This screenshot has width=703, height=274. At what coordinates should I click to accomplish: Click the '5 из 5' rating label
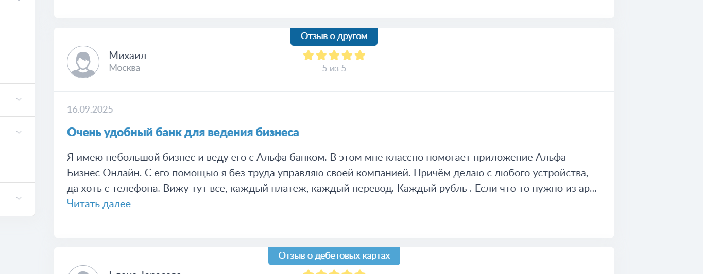coord(334,68)
